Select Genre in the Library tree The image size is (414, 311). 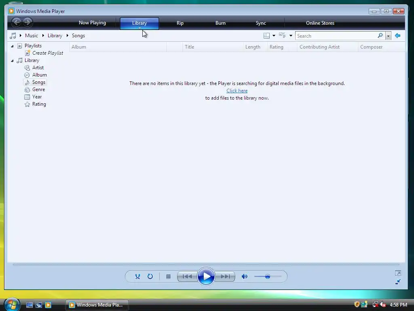pos(38,89)
